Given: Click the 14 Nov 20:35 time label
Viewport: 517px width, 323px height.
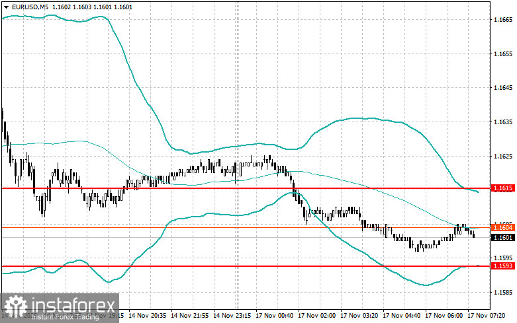Looking at the screenshot, I should [148, 316].
